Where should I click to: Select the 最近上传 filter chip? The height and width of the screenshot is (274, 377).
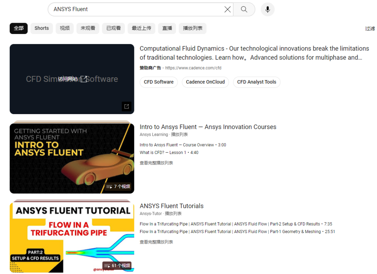(x=141, y=28)
